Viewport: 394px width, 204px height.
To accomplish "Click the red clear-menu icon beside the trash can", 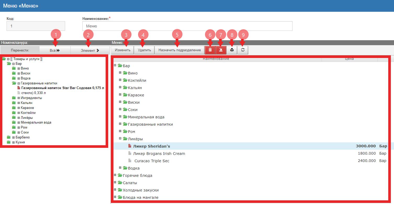I will pyautogui.click(x=221, y=50).
